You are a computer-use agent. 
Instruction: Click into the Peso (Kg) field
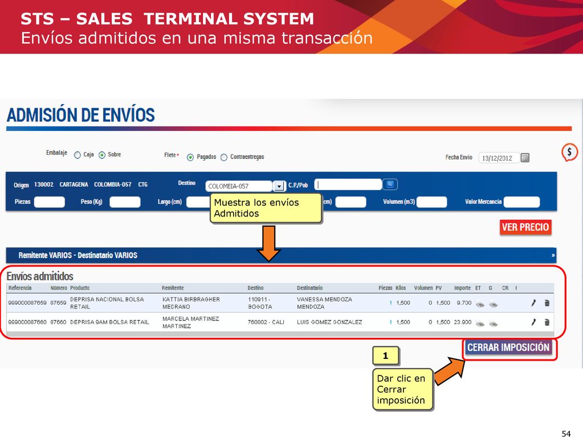point(125,202)
